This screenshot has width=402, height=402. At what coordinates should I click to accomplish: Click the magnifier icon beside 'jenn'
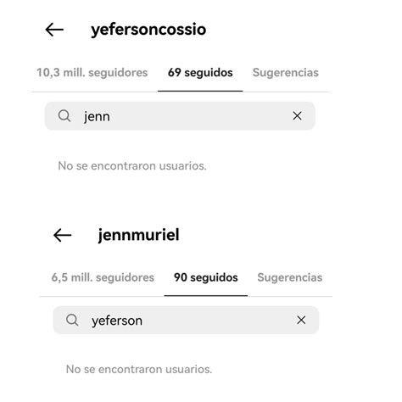point(64,116)
